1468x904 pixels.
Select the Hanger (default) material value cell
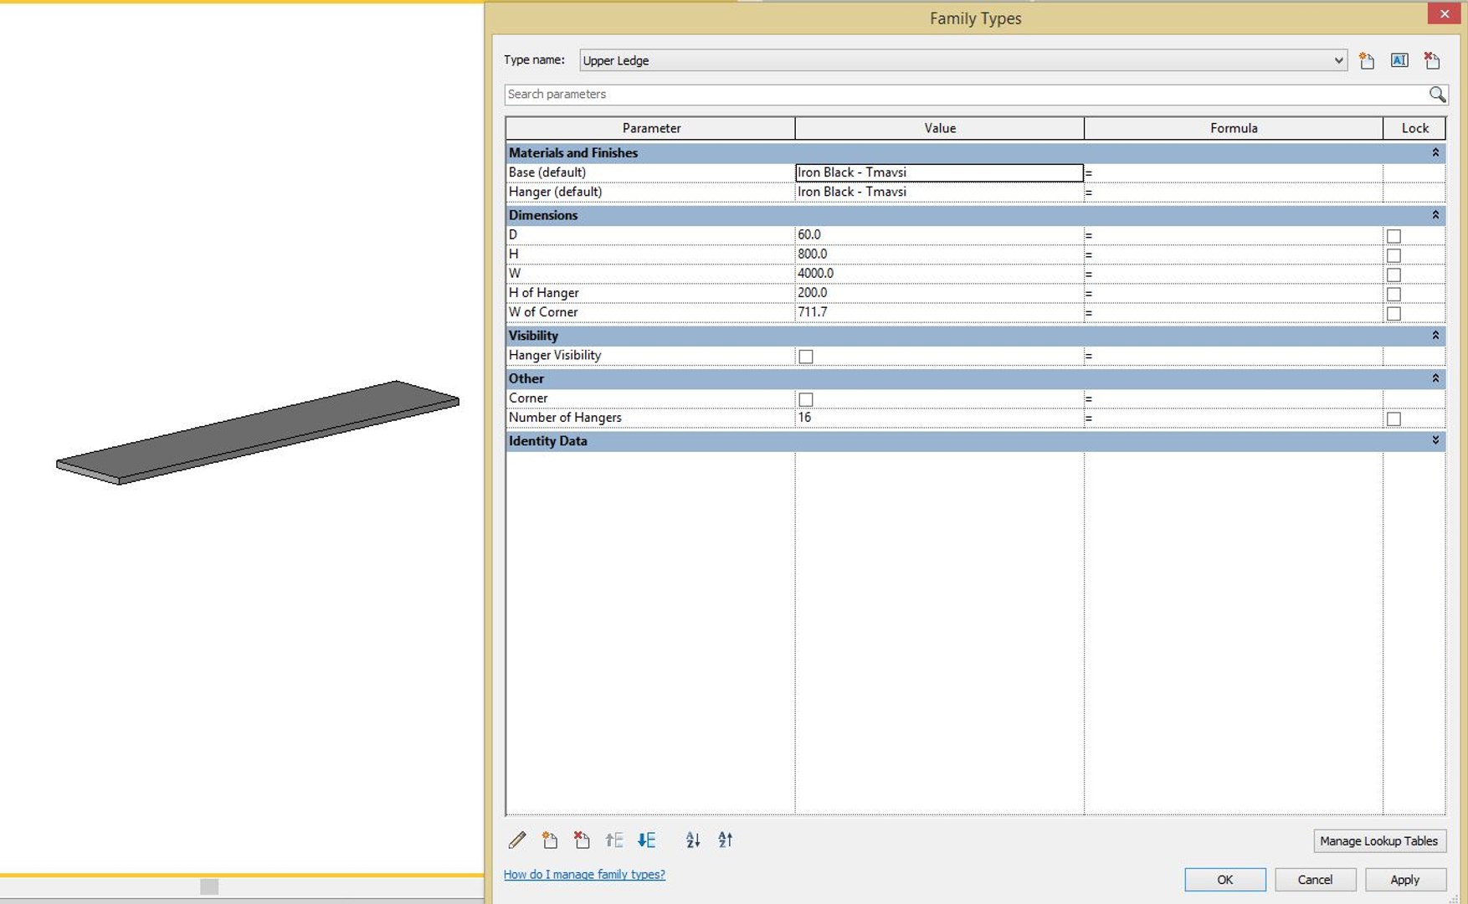(x=939, y=192)
